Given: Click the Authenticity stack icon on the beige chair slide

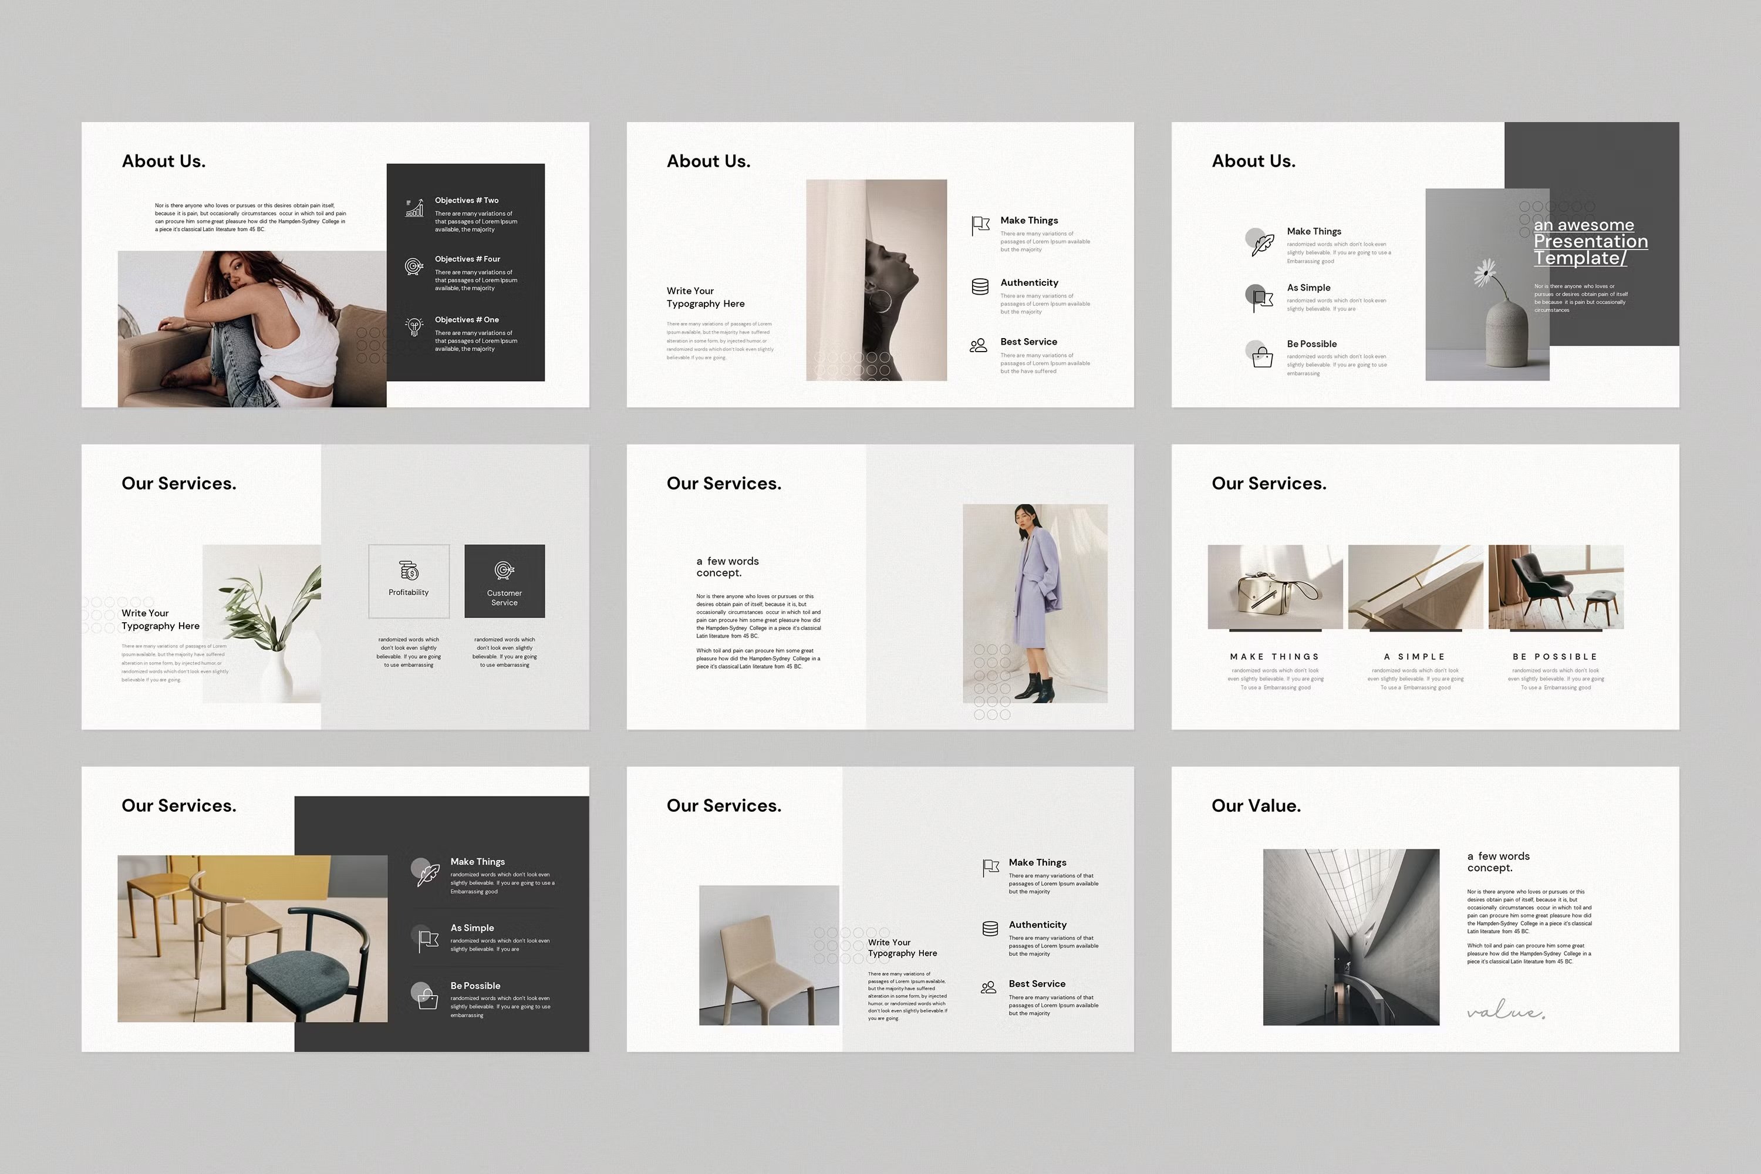Looking at the screenshot, I should [x=990, y=929].
